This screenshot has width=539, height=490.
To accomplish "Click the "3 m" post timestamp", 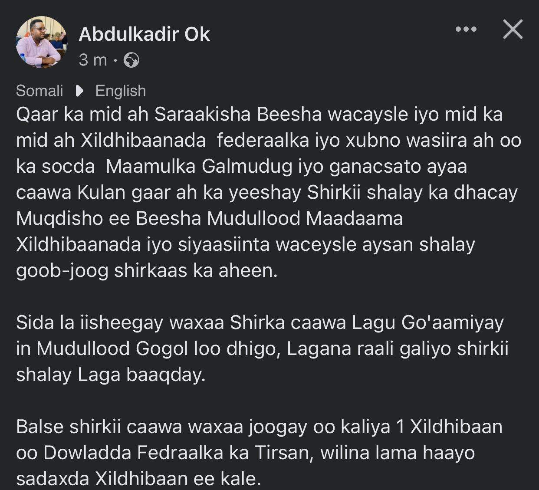I will (93, 60).
